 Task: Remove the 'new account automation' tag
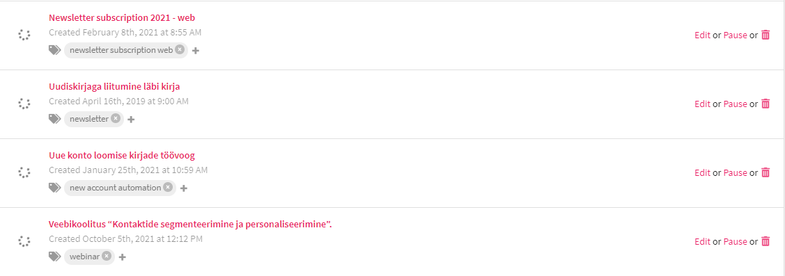[168, 187]
